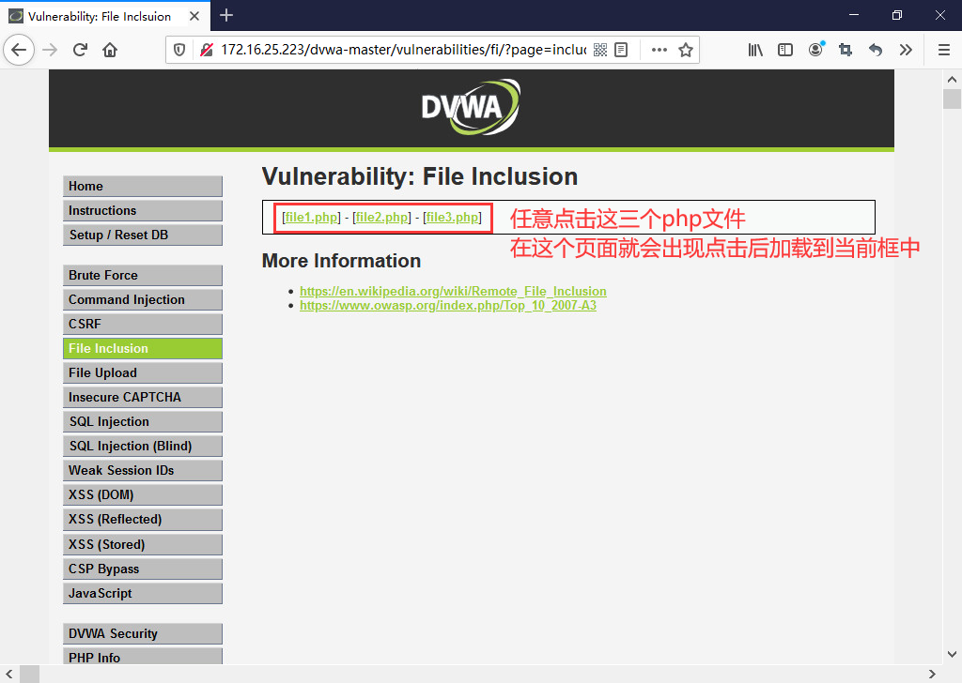Image resolution: width=962 pixels, height=683 pixels.
Task: Open the PHP Info page
Action: pyautogui.click(x=143, y=657)
